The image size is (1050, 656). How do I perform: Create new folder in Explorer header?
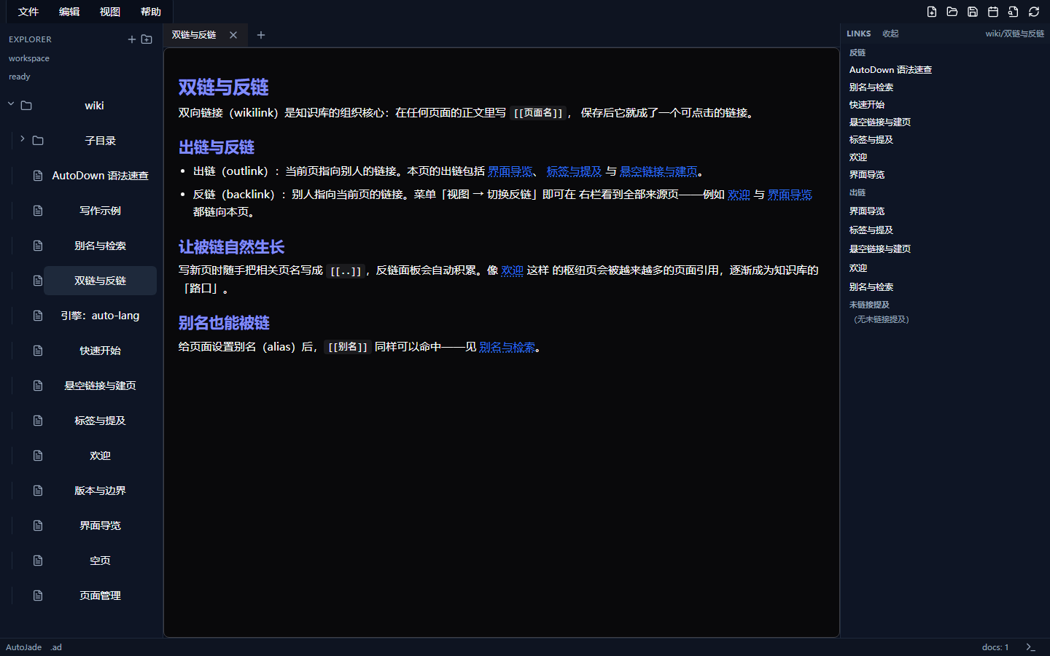click(x=147, y=39)
